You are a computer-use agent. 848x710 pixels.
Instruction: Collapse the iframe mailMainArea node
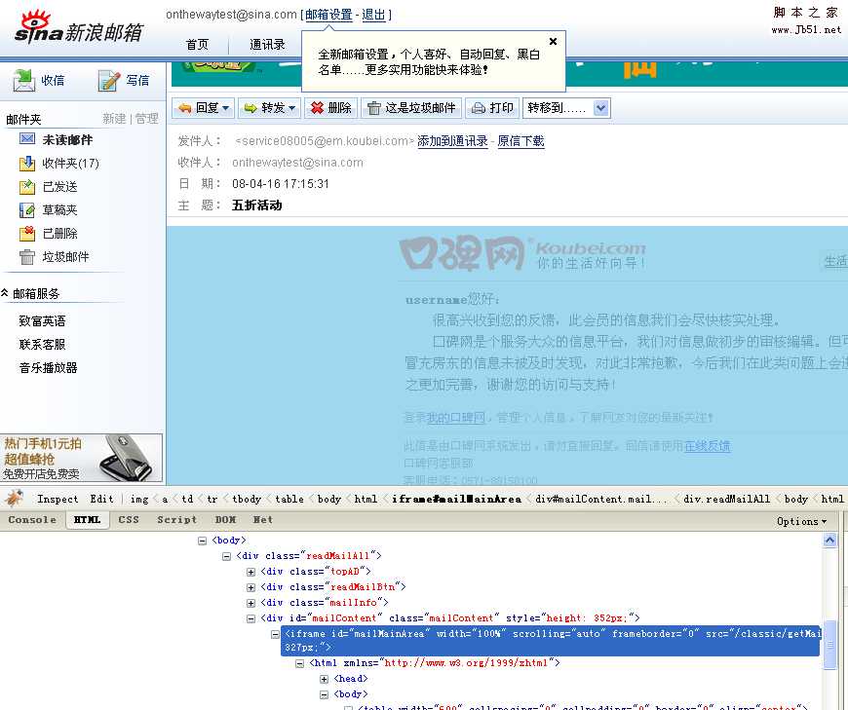tap(275, 634)
